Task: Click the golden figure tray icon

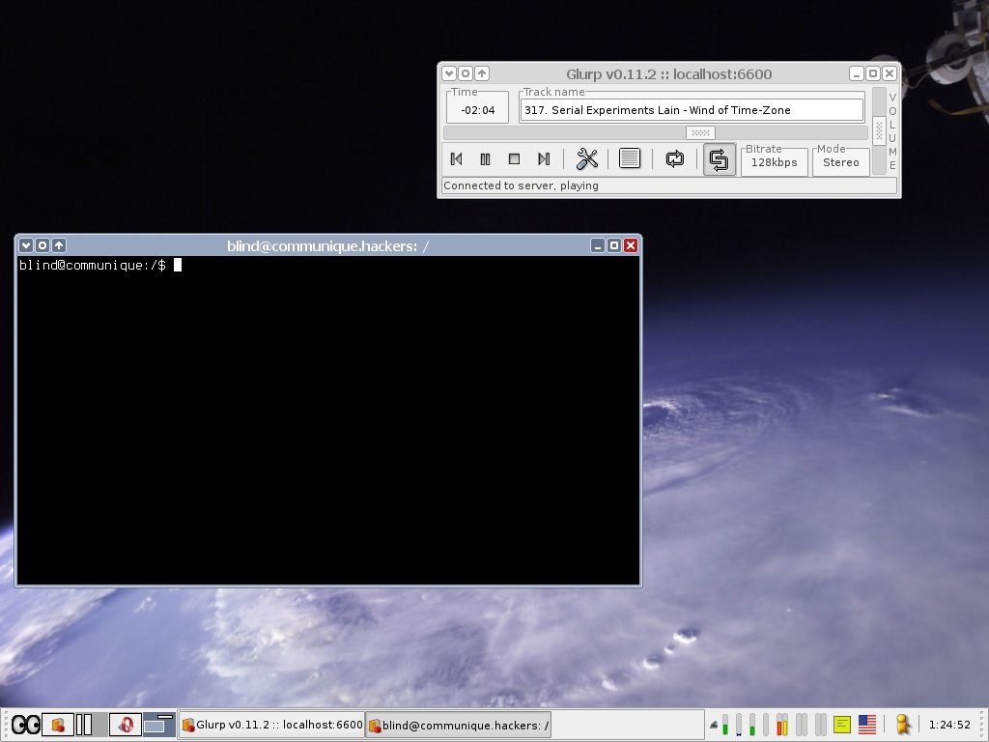Action: click(x=903, y=725)
